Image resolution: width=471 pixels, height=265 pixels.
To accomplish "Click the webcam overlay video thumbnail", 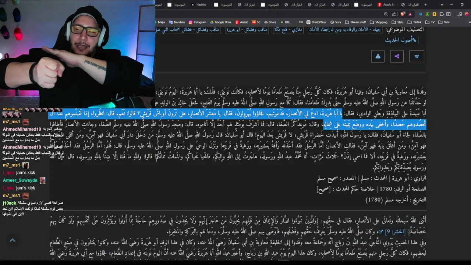I will click(x=77, y=54).
